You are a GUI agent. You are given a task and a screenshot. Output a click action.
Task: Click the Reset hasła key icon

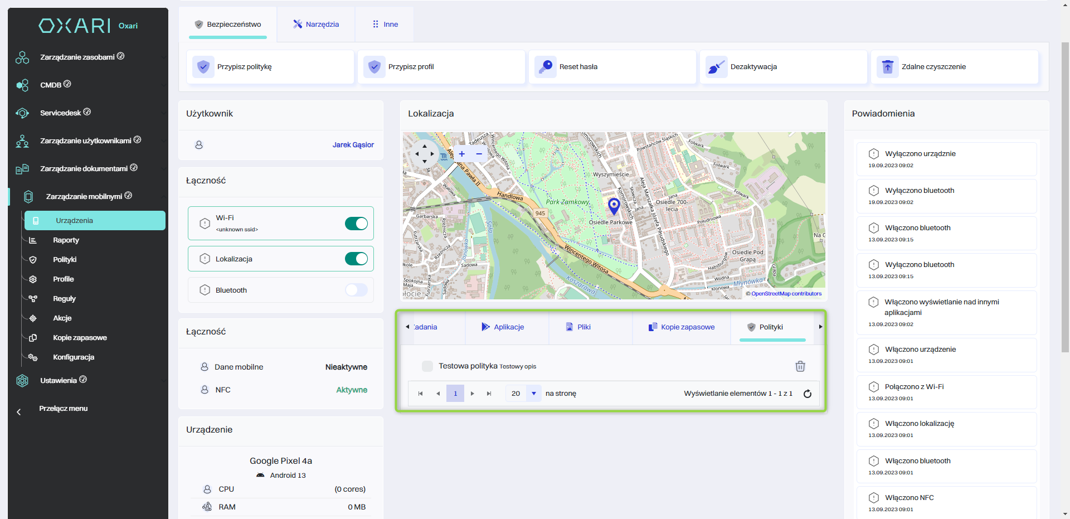[x=545, y=67]
